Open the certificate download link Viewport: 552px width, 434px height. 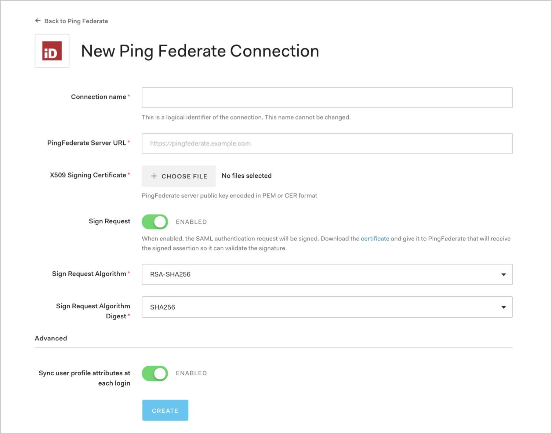point(375,238)
